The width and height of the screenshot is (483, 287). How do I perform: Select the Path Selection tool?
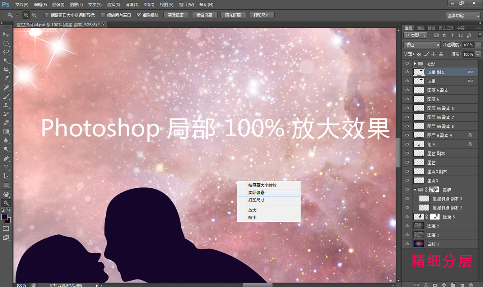coord(6,176)
